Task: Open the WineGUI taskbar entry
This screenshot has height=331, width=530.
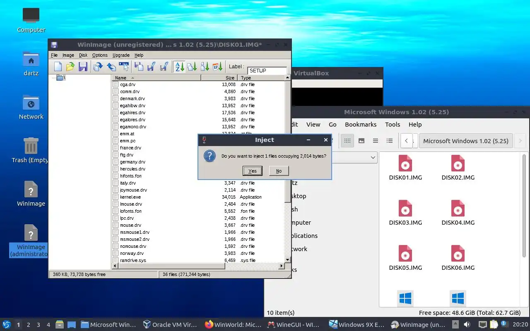Action: click(x=293, y=325)
